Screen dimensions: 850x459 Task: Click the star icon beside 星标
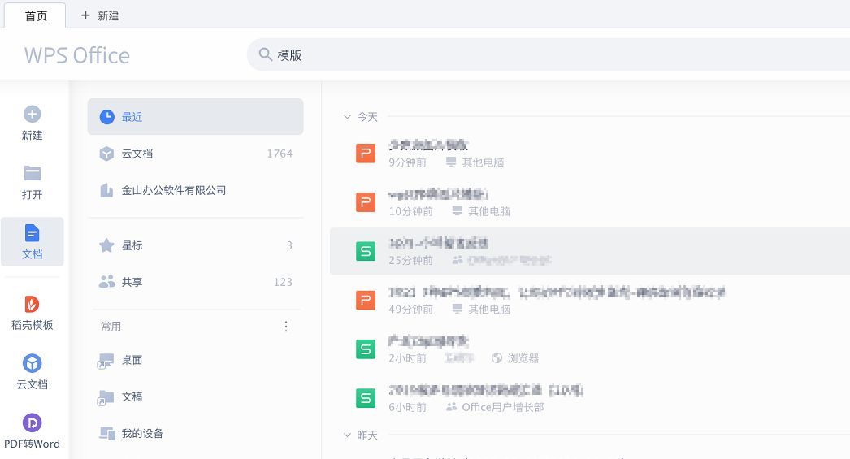[106, 245]
